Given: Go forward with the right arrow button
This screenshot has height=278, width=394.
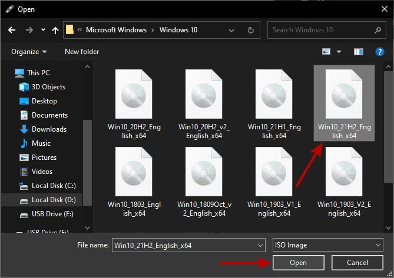Looking at the screenshot, I should (x=29, y=30).
